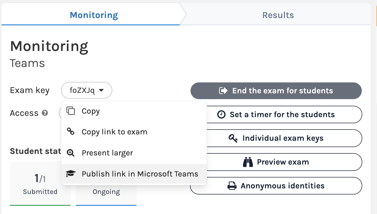Select Copy link to exam menu entry
Viewport: 377px width, 214px height.
click(x=114, y=132)
